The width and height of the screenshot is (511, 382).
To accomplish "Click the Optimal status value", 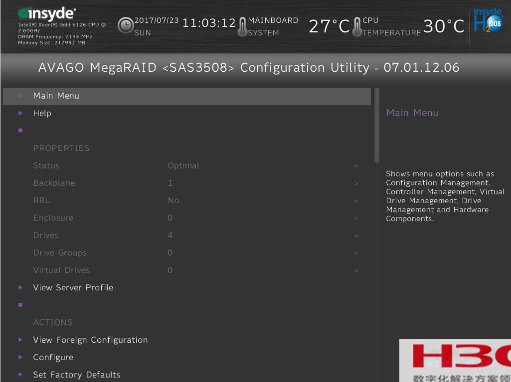I will 183,166.
